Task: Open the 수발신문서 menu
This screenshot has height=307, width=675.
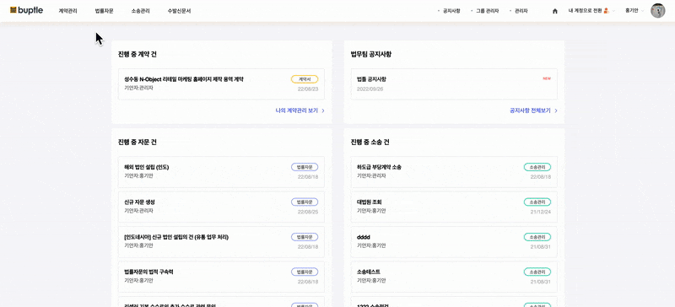Action: tap(179, 11)
